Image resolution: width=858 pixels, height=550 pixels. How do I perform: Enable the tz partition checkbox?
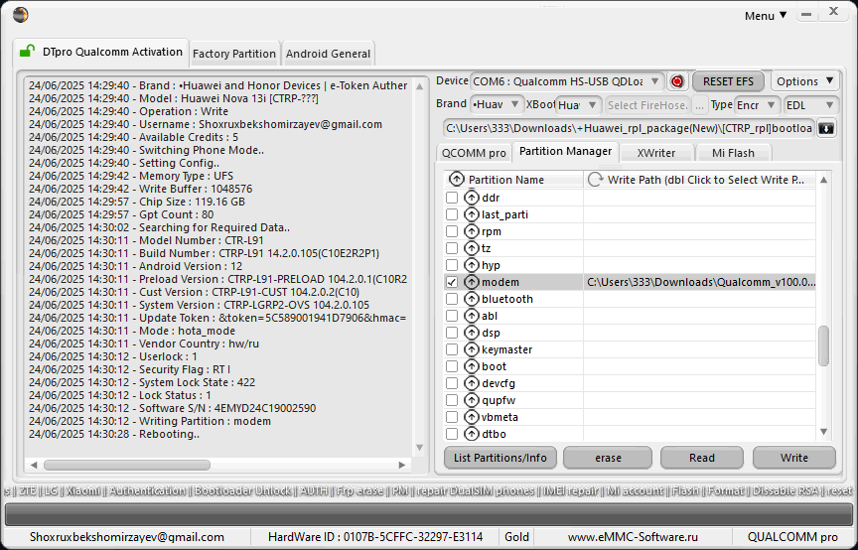[452, 248]
